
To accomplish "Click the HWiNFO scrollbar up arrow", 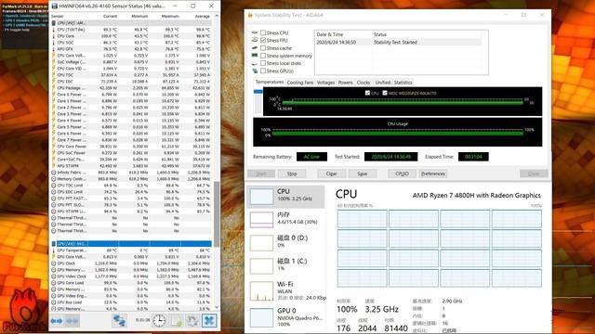I will [x=217, y=17].
